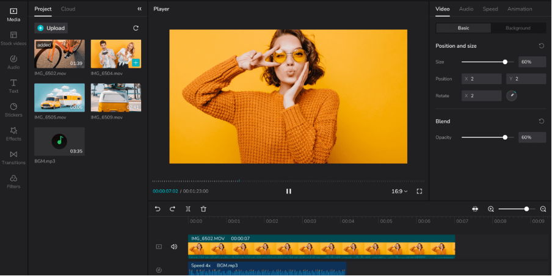The image size is (552, 276).
Task: Refresh the media project list
Action: pyautogui.click(x=136, y=28)
